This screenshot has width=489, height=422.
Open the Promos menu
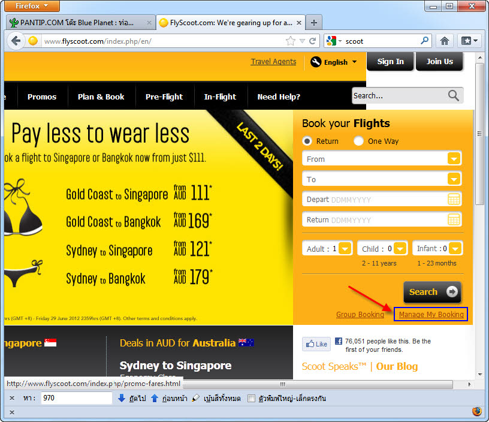click(42, 97)
